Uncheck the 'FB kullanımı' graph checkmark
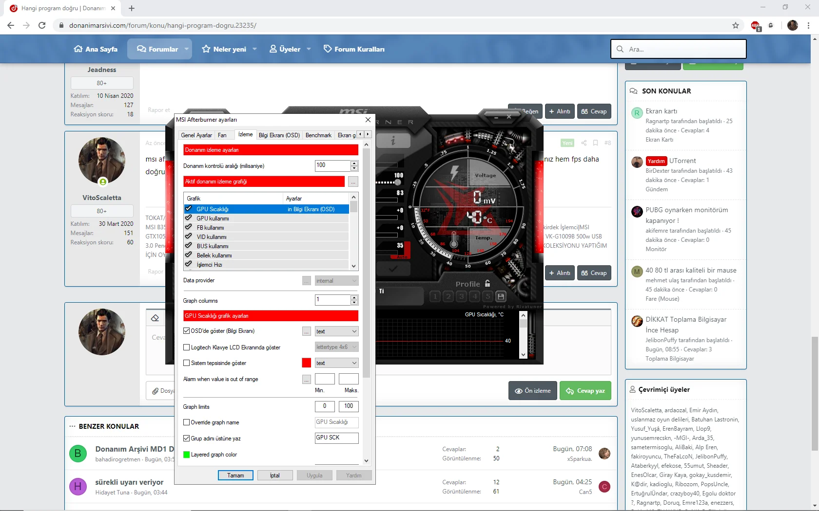Screen dimensions: 819x511 189,227
